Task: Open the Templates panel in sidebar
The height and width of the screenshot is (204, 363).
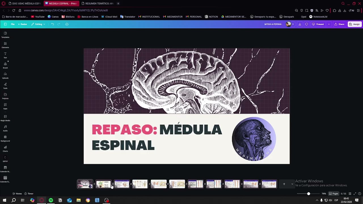Action: pyautogui.click(x=5, y=35)
